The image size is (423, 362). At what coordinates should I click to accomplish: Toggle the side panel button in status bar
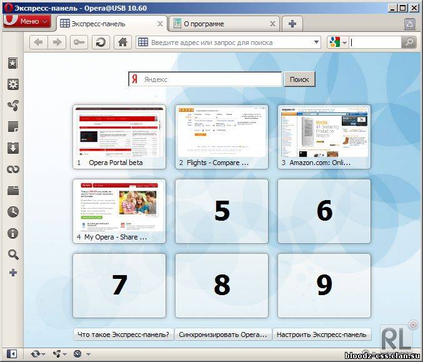coord(12,354)
